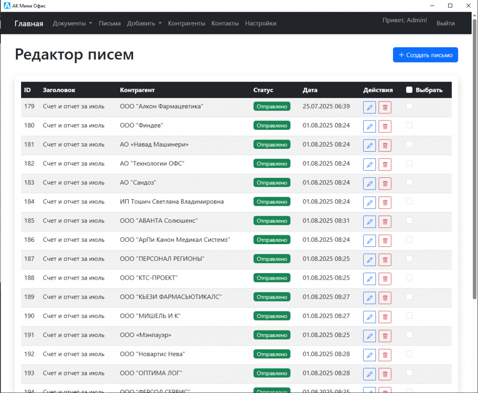Screen dimensions: 478x393
Task: Mark letter 181 checkbox
Action: 409,144
